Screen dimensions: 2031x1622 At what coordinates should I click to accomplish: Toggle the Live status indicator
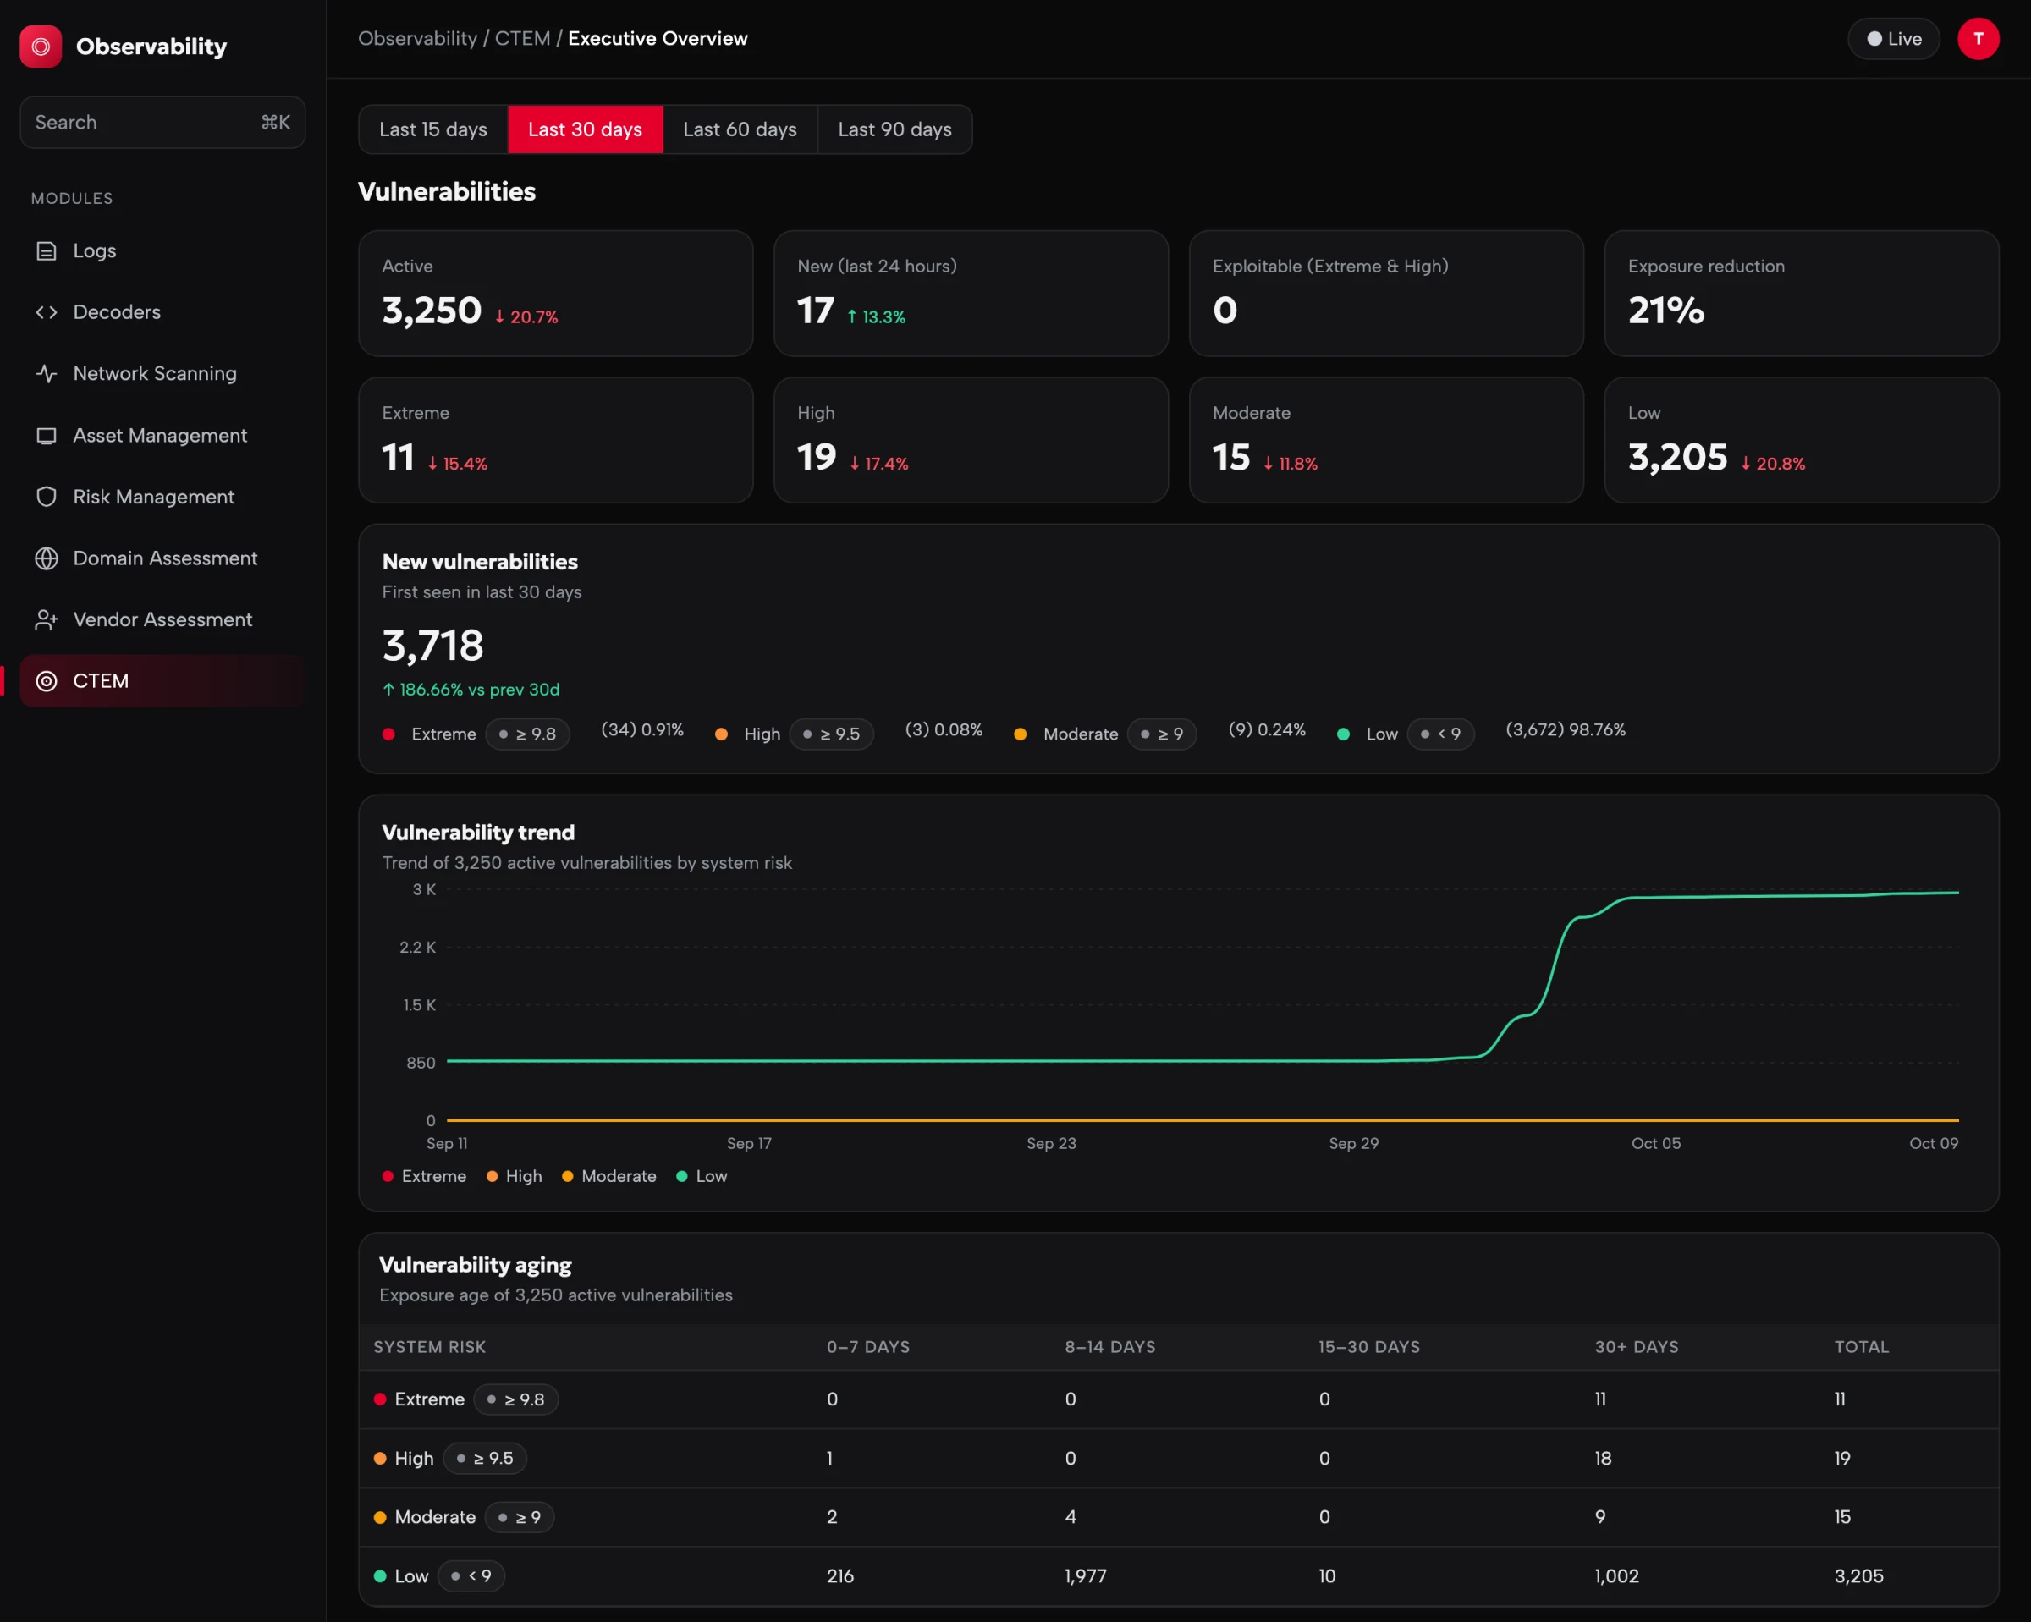tap(1893, 39)
